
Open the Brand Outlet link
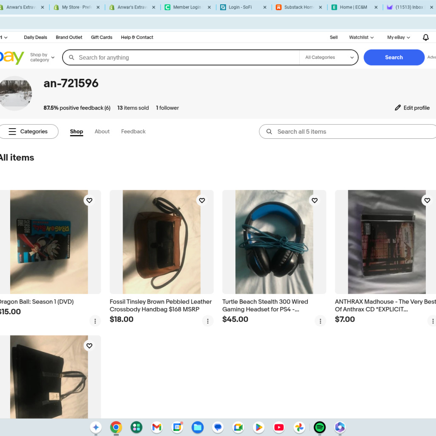pyautogui.click(x=69, y=37)
